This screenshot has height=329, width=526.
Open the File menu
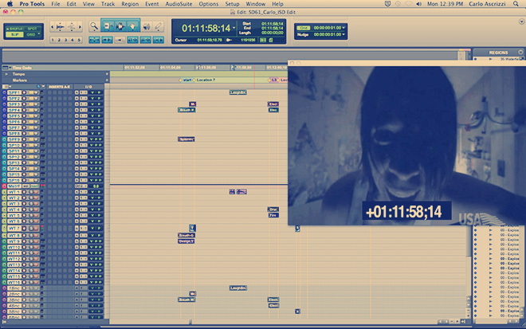click(x=56, y=4)
